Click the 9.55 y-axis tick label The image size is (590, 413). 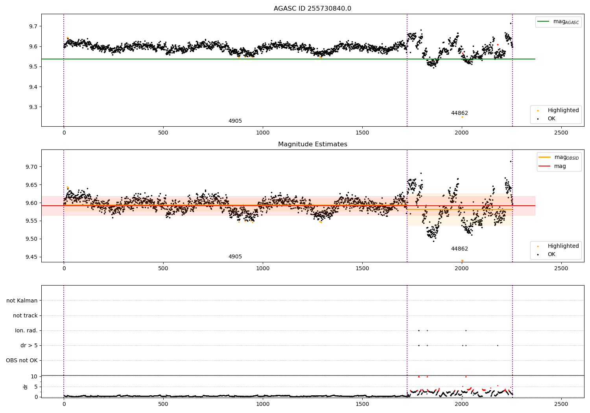tap(31, 221)
